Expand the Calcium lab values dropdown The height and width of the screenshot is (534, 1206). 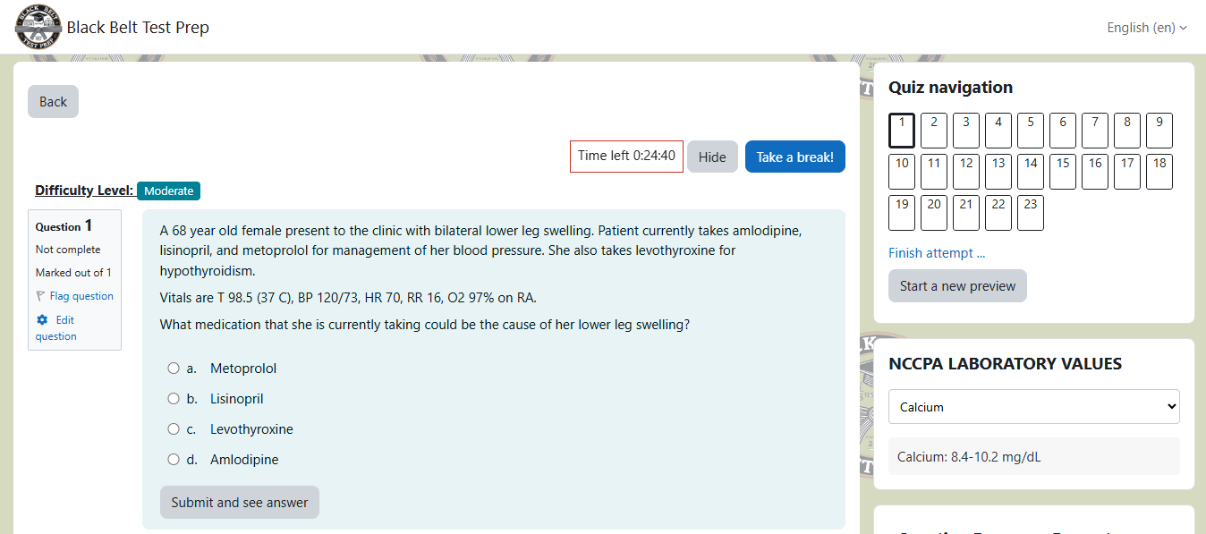point(1034,407)
